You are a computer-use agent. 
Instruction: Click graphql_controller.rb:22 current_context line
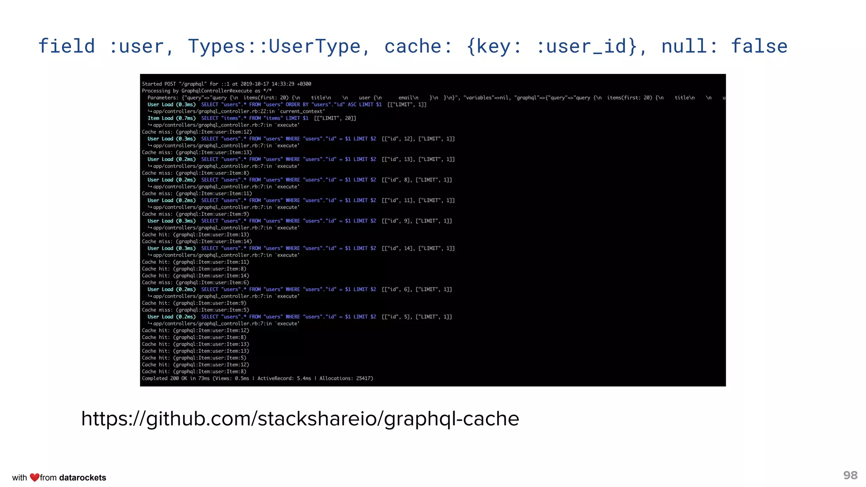tap(236, 111)
